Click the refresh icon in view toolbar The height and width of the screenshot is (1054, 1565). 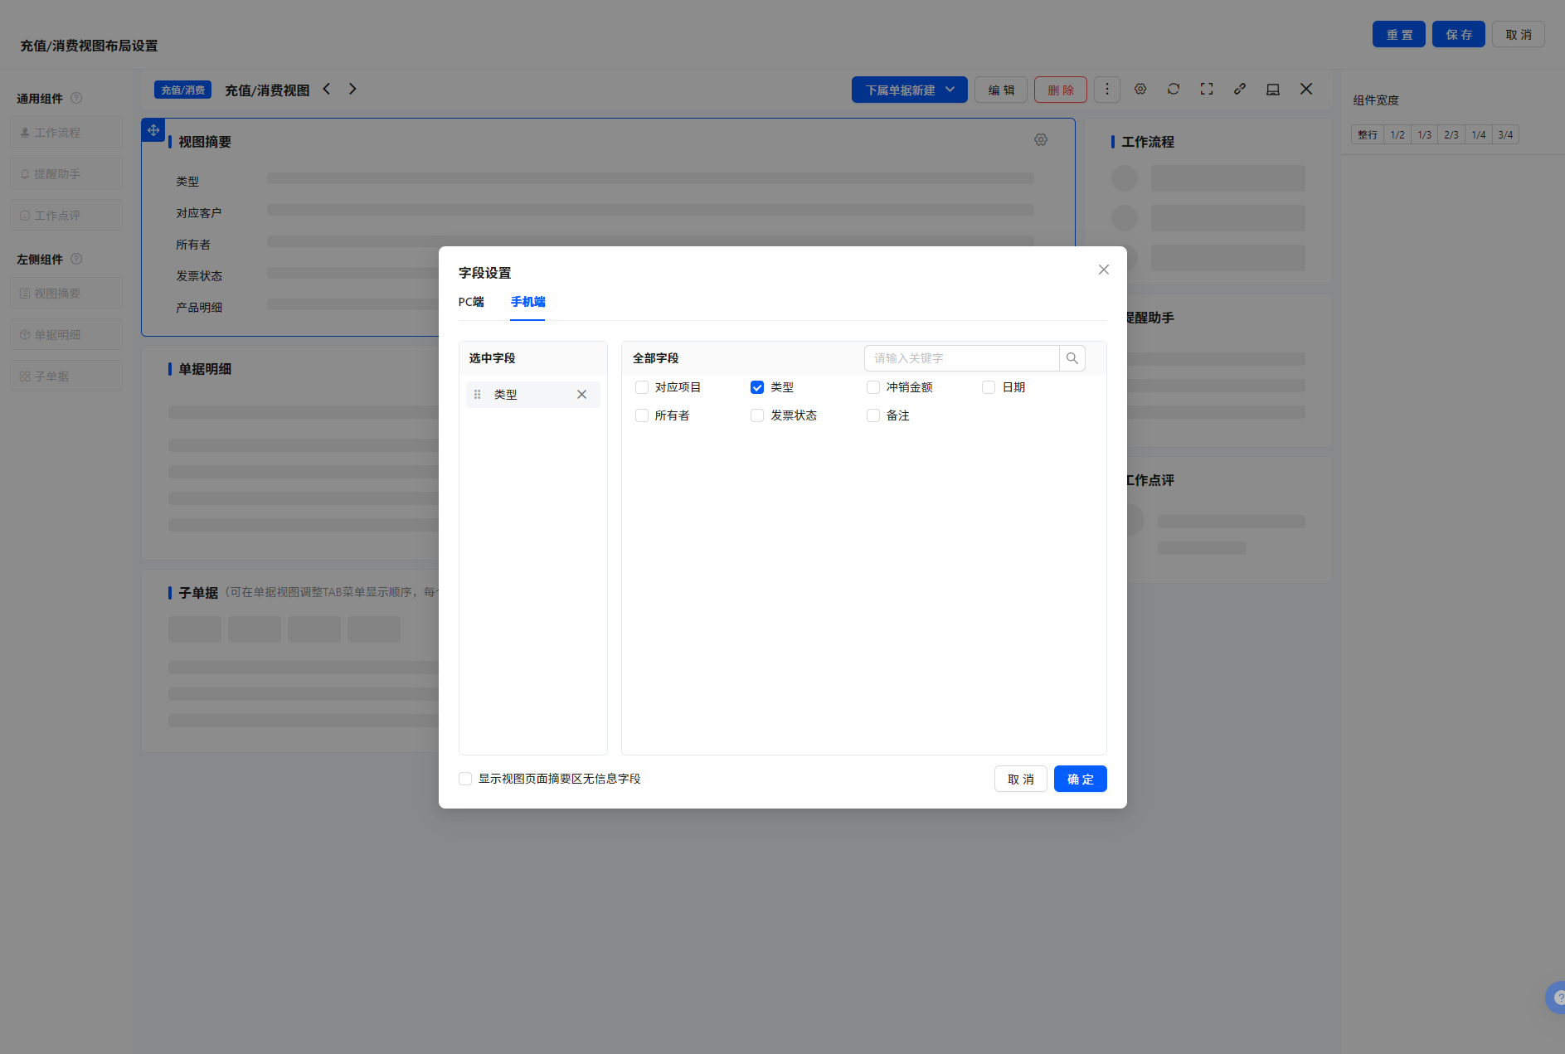[x=1173, y=90]
